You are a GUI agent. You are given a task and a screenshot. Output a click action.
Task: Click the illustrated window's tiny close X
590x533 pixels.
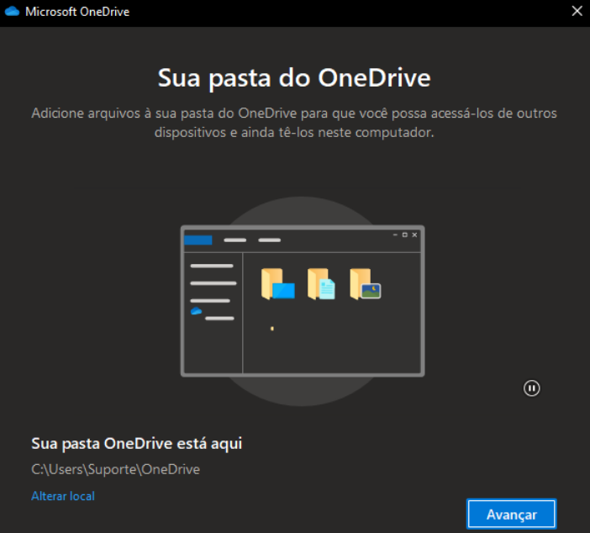tap(414, 235)
